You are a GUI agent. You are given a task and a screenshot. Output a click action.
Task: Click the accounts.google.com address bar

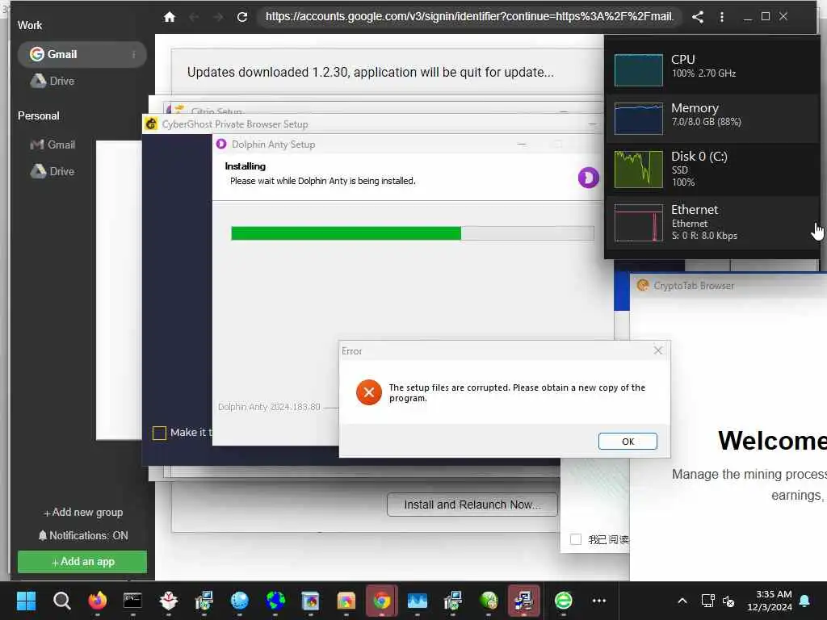pos(469,17)
